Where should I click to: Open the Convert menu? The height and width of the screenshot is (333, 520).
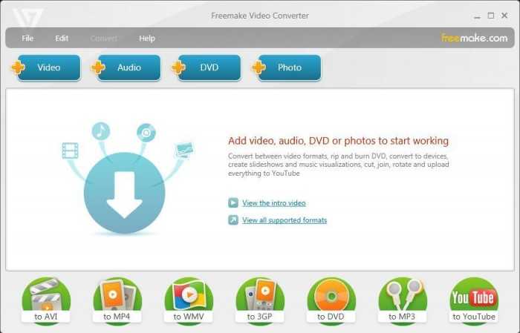tap(104, 39)
